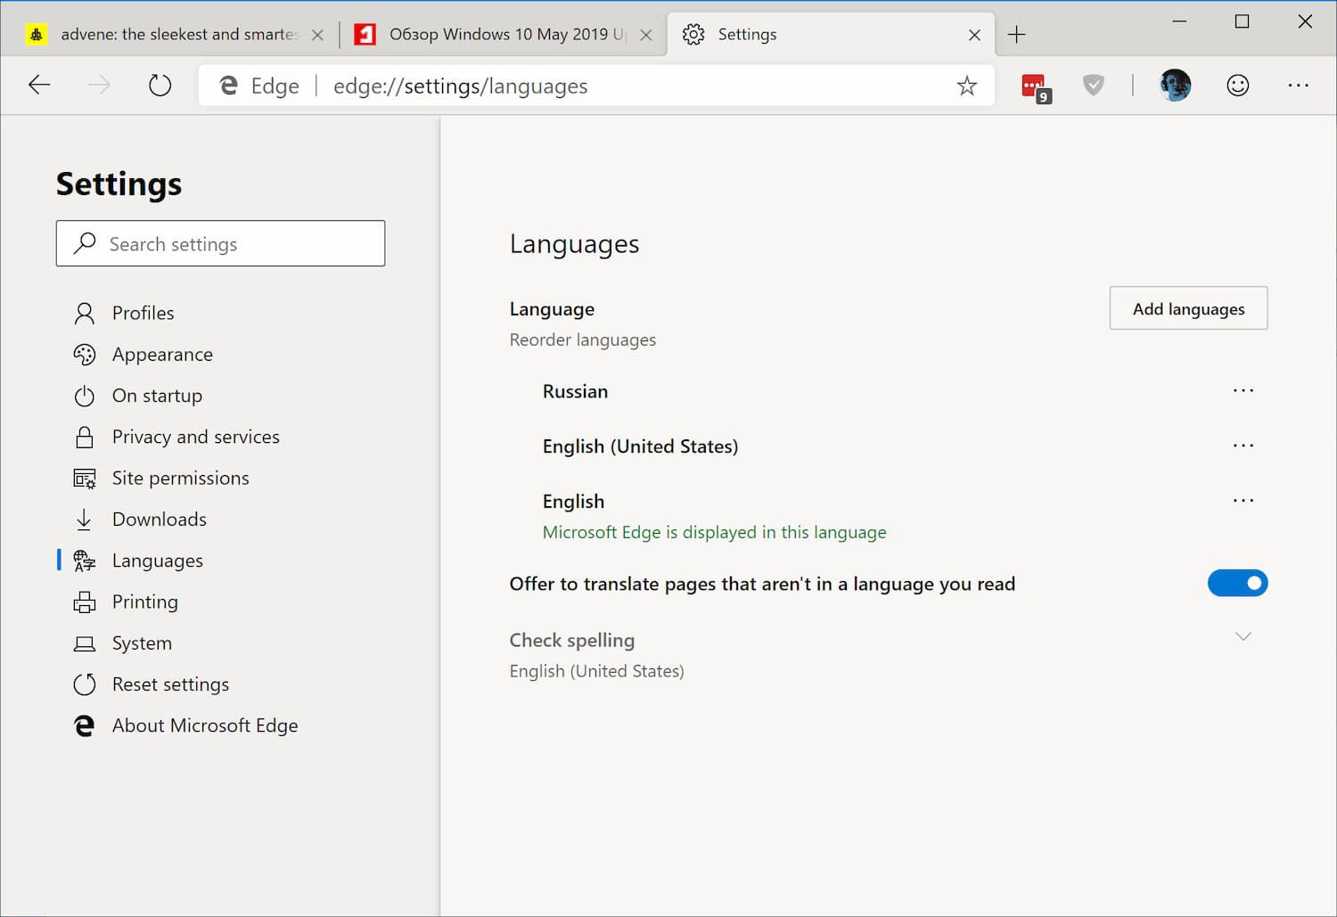Click the Add languages button
The height and width of the screenshot is (917, 1337).
(x=1188, y=308)
